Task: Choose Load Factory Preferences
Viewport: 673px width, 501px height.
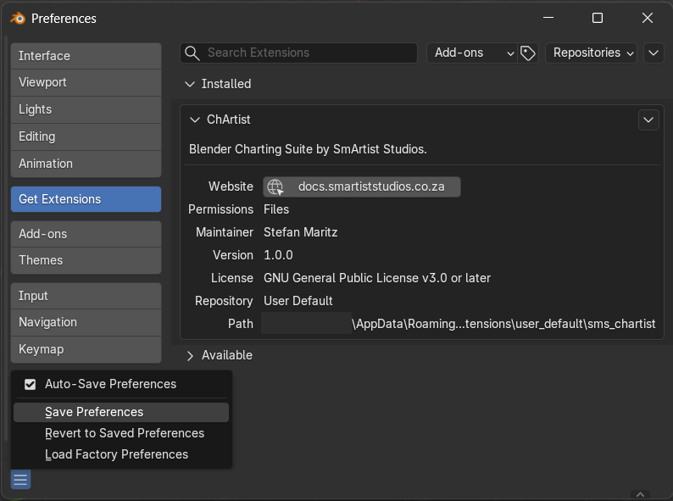Action: click(x=121, y=454)
